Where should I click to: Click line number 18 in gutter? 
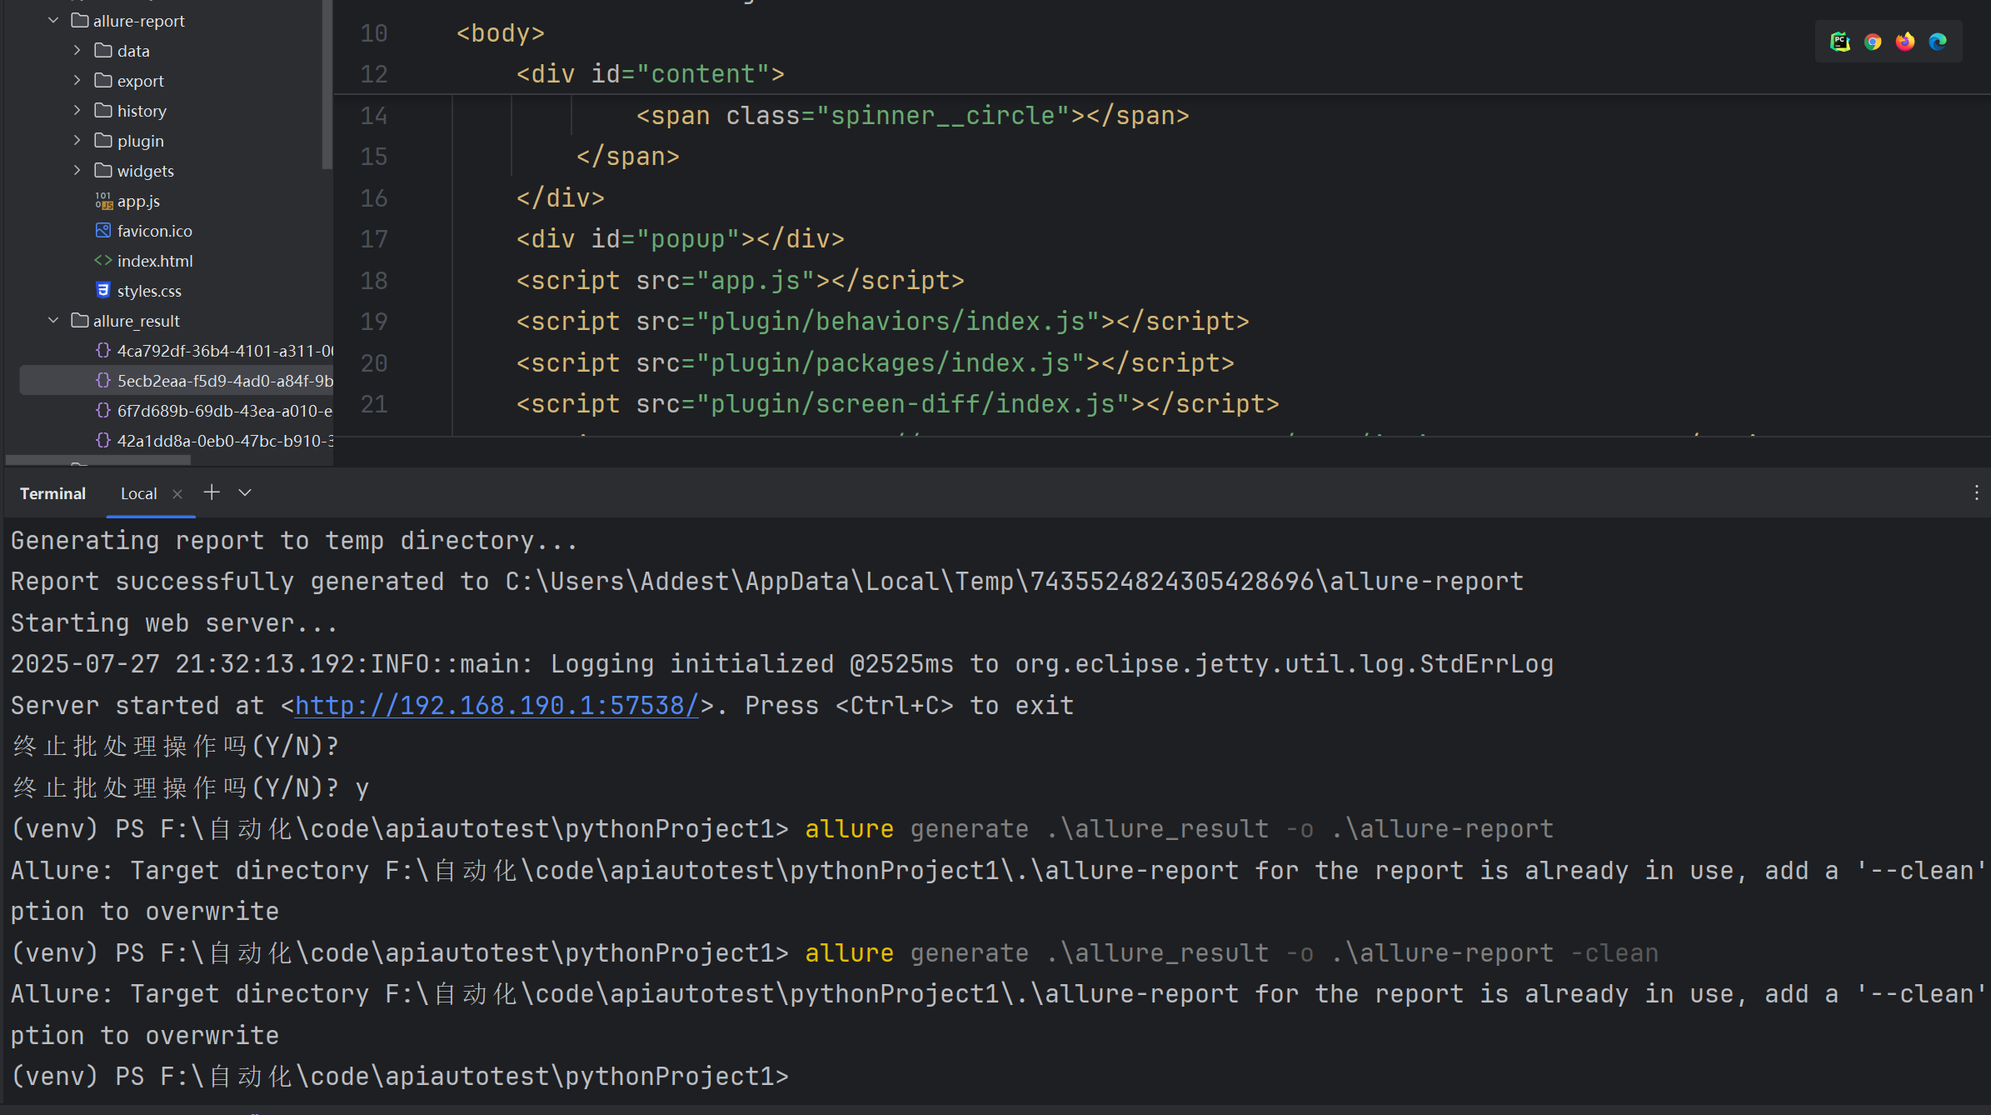374,281
